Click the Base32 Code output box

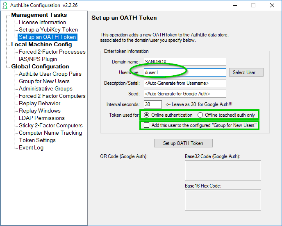click(223, 170)
